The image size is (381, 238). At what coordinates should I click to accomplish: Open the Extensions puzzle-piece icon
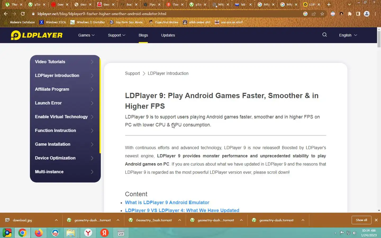click(350, 14)
